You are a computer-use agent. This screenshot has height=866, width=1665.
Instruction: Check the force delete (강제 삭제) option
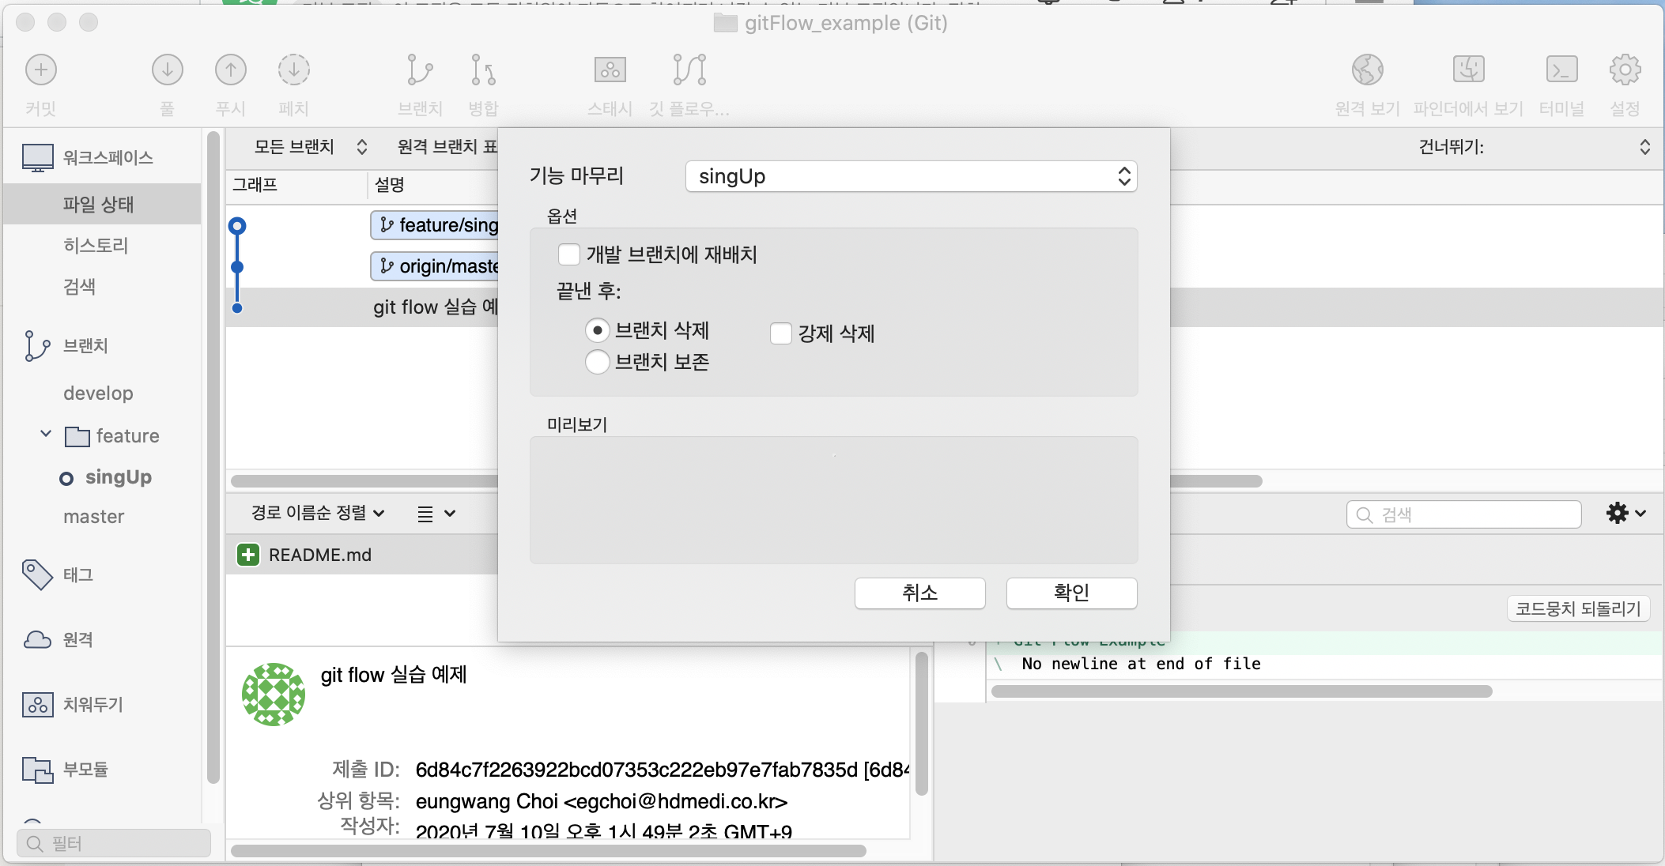(781, 333)
